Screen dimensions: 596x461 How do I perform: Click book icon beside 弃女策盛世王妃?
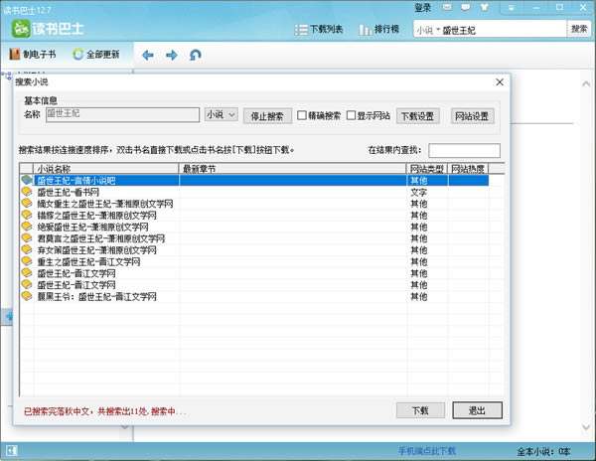point(27,249)
